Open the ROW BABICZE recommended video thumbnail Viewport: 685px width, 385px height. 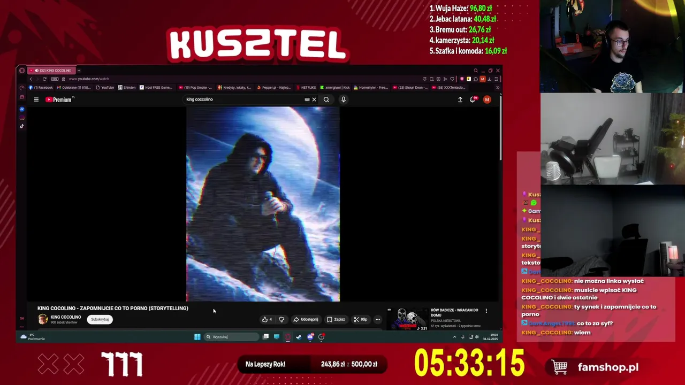coord(409,319)
